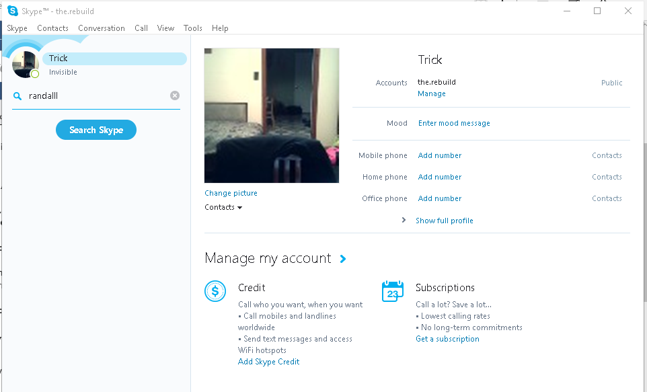The height and width of the screenshot is (392, 647).
Task: Add a number for Mobile phone
Action: pyautogui.click(x=440, y=155)
